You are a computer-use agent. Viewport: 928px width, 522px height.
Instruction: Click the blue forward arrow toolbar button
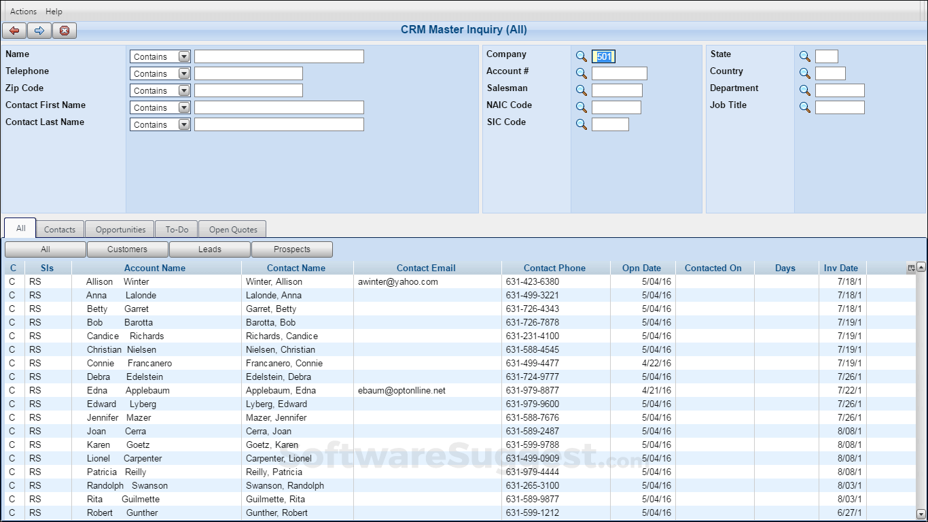(x=39, y=31)
